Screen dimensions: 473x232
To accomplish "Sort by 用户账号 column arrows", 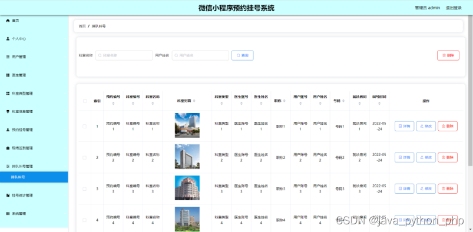I will tap(300, 104).
